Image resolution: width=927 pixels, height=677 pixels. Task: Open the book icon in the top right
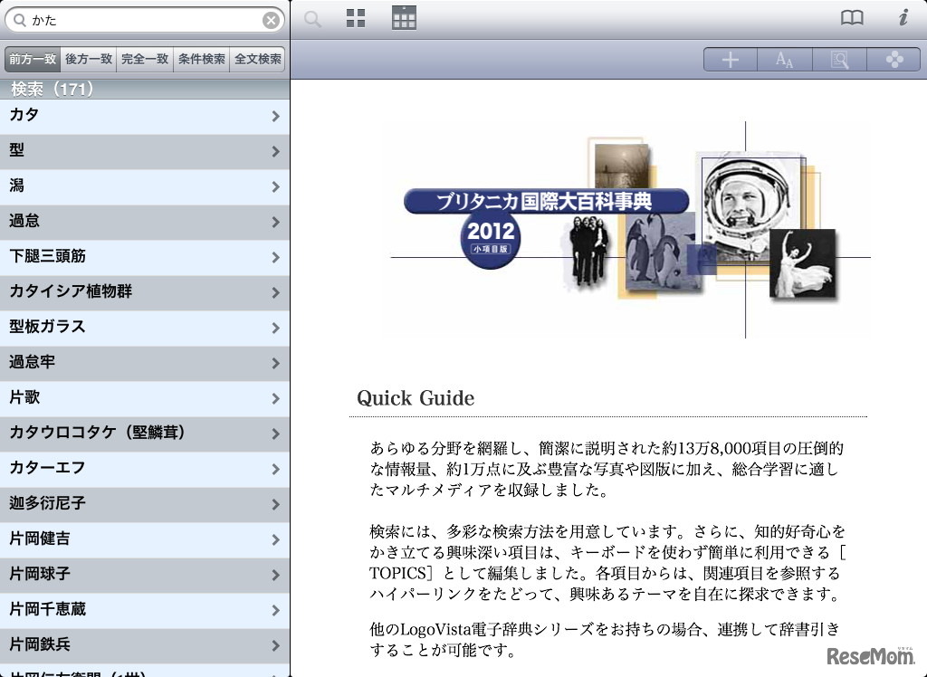pyautogui.click(x=852, y=18)
